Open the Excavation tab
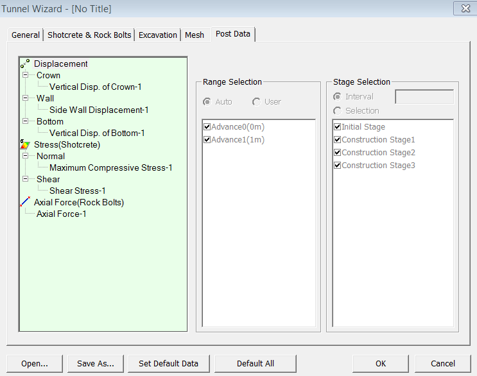The image size is (477, 376). tap(158, 35)
